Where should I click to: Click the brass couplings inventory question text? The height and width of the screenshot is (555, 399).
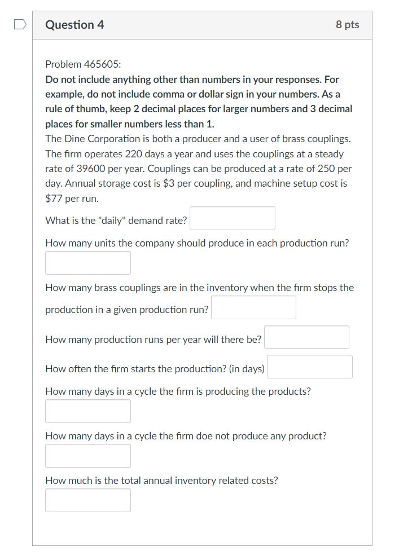199,287
